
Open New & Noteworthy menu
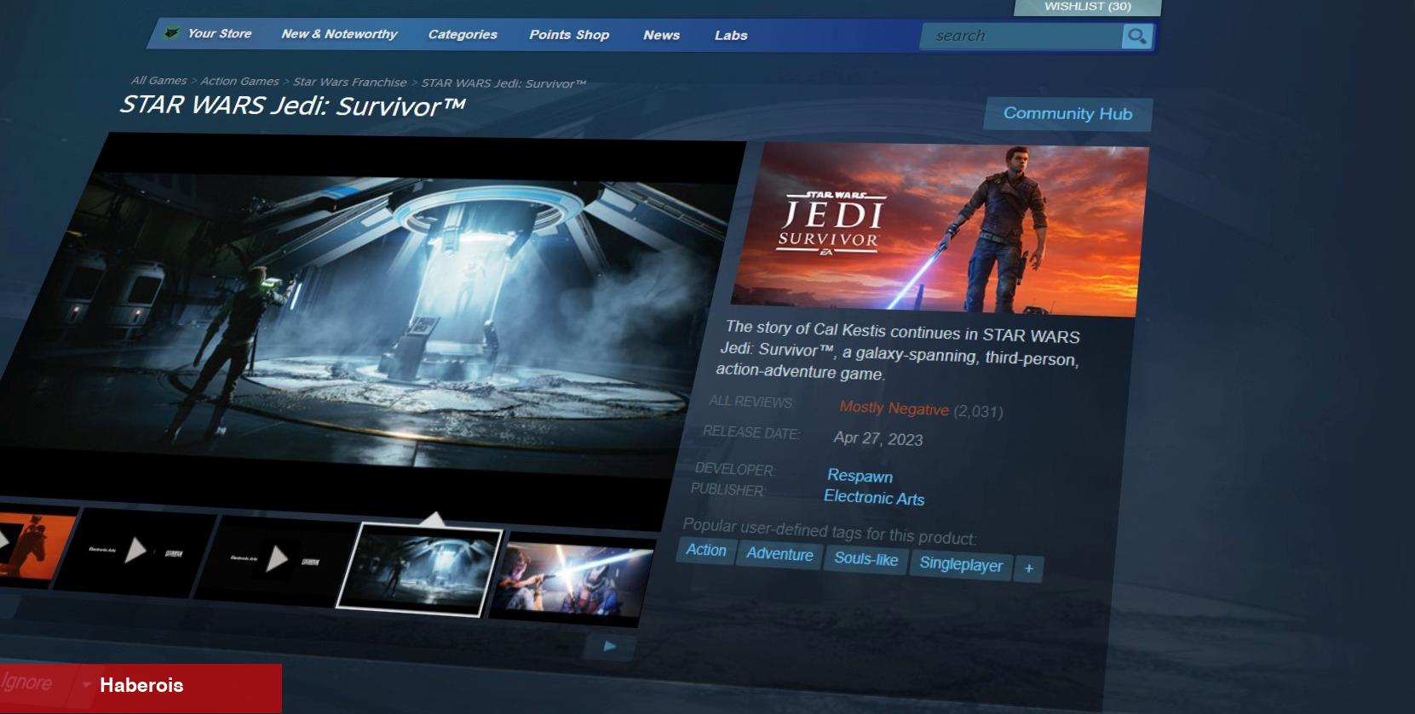pyautogui.click(x=339, y=34)
